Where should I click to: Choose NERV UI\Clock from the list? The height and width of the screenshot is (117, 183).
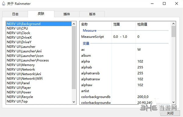39,33
